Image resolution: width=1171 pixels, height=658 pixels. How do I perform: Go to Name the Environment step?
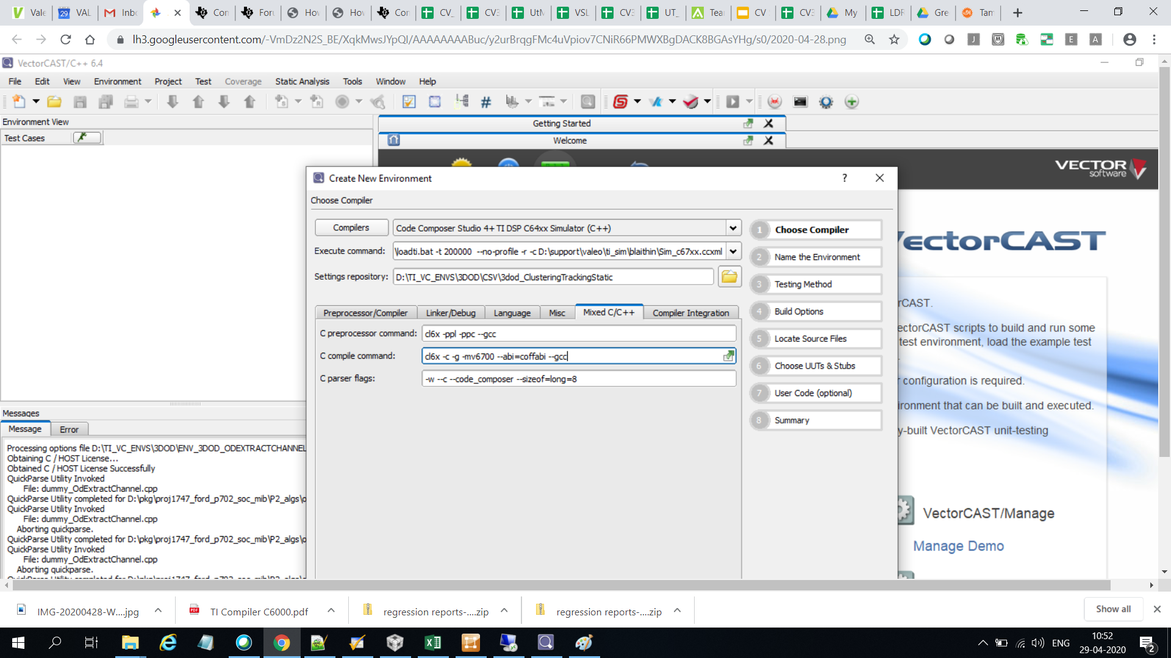(x=817, y=257)
